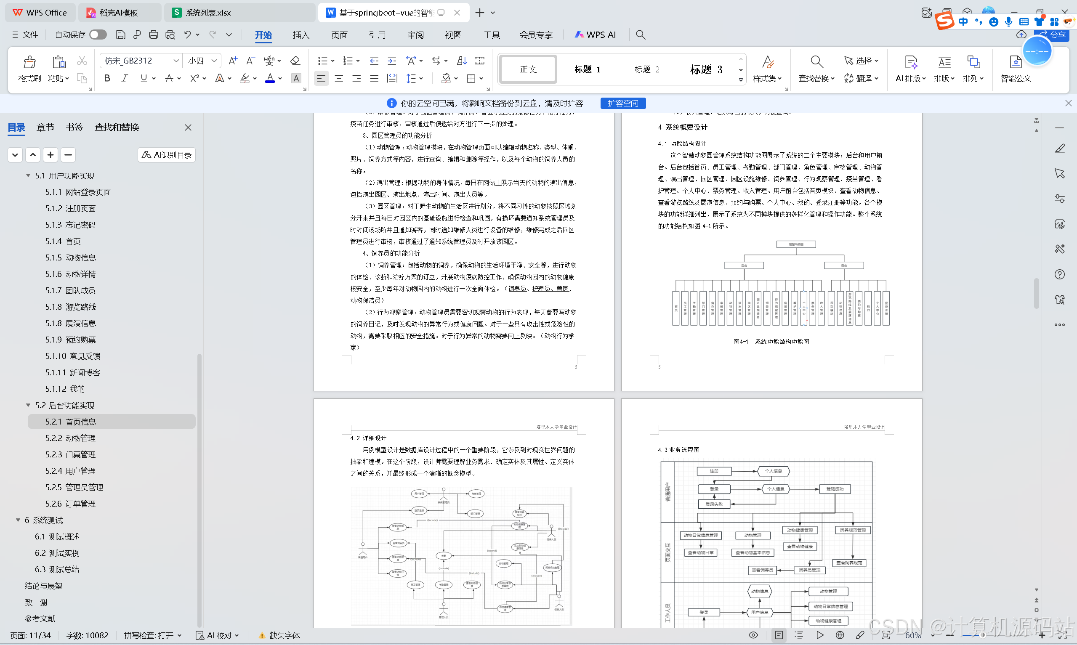The height and width of the screenshot is (645, 1077).
Task: Open the 审阅 (Review) ribbon tab
Action: coord(415,35)
